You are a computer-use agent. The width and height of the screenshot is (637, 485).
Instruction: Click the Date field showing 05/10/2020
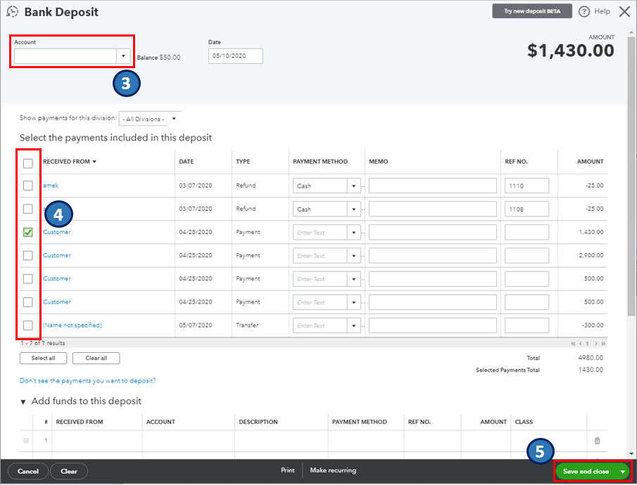click(x=235, y=56)
